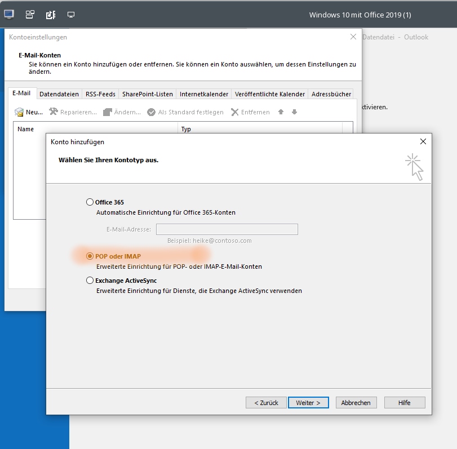Click the monitor icon in VM toolbar
Image resolution: width=457 pixels, height=449 pixels.
click(9, 14)
